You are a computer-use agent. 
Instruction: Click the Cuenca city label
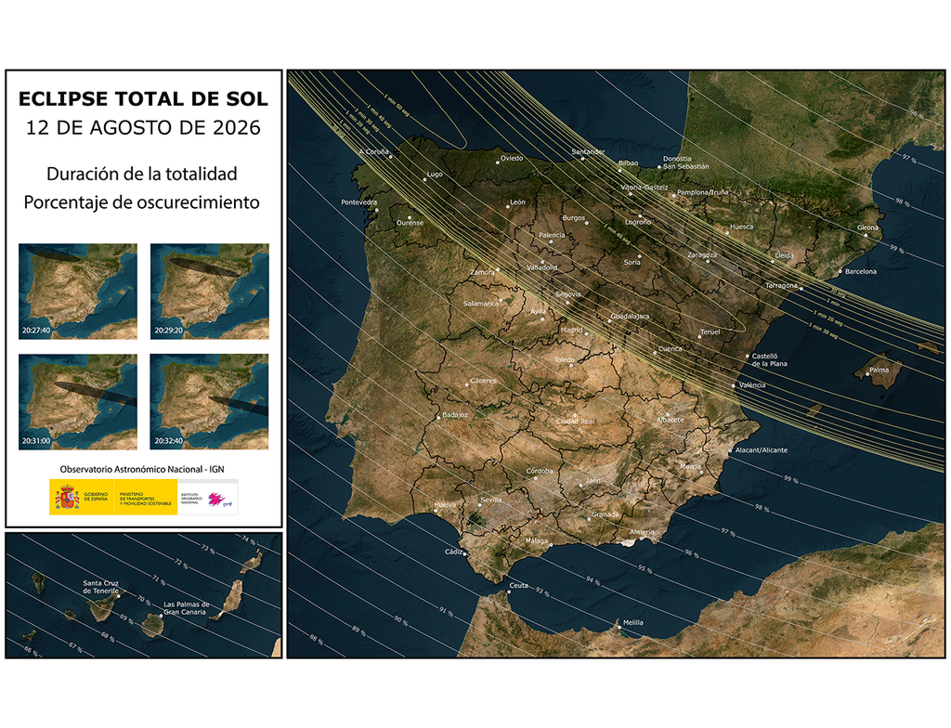(x=671, y=349)
